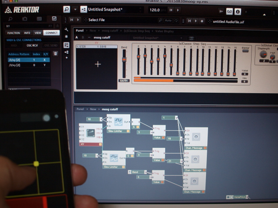The height and width of the screenshot is (208, 278).
Task: Select snapshot bank B in instrument header
Action: coord(83,38)
